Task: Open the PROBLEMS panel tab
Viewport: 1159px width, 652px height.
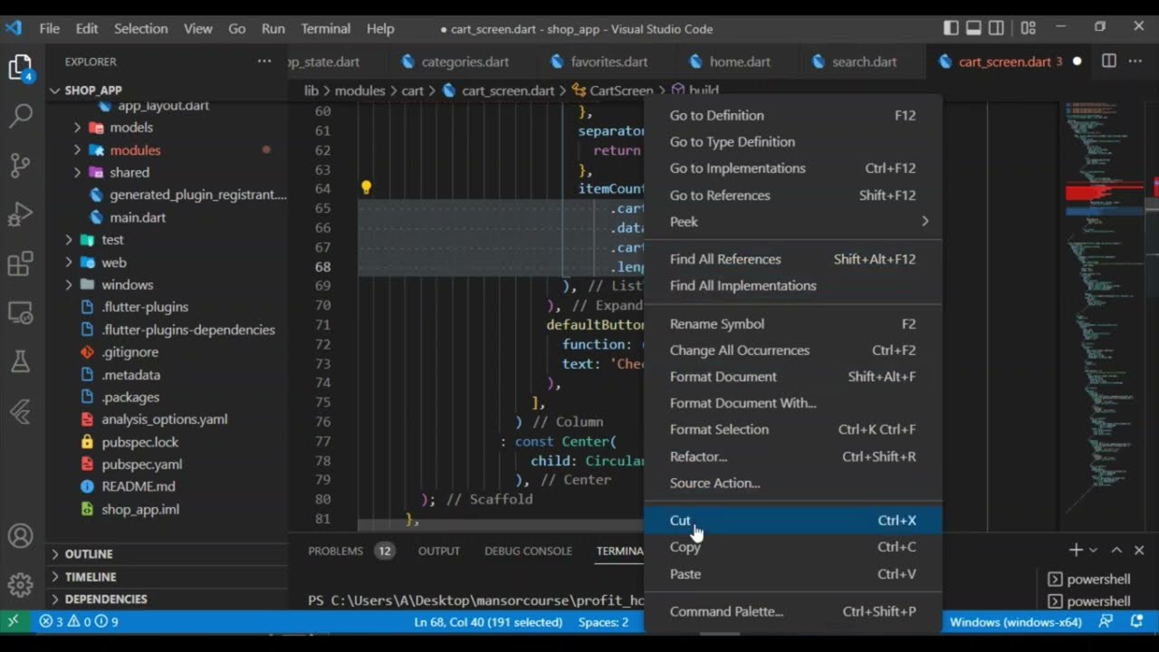Action: (x=350, y=551)
